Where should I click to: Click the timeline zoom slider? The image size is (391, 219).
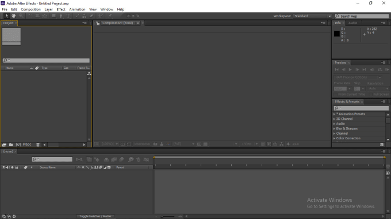tap(168, 217)
